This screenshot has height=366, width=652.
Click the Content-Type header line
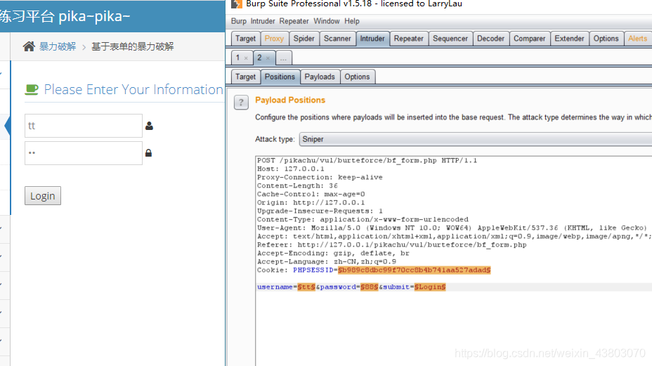(363, 220)
